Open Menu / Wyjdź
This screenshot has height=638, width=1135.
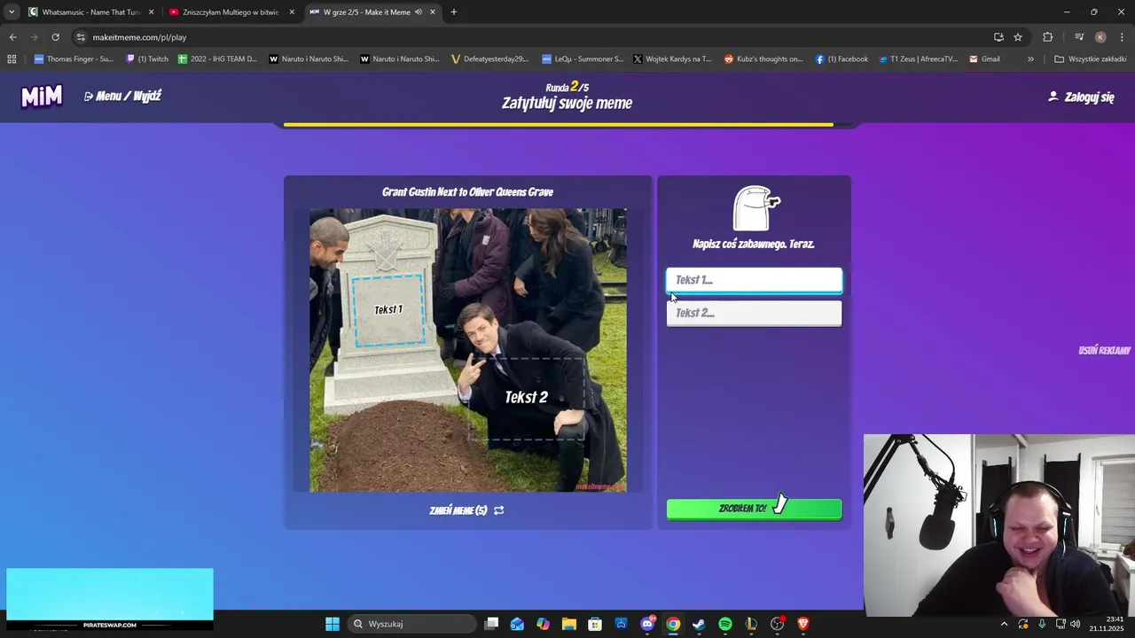[x=122, y=96]
